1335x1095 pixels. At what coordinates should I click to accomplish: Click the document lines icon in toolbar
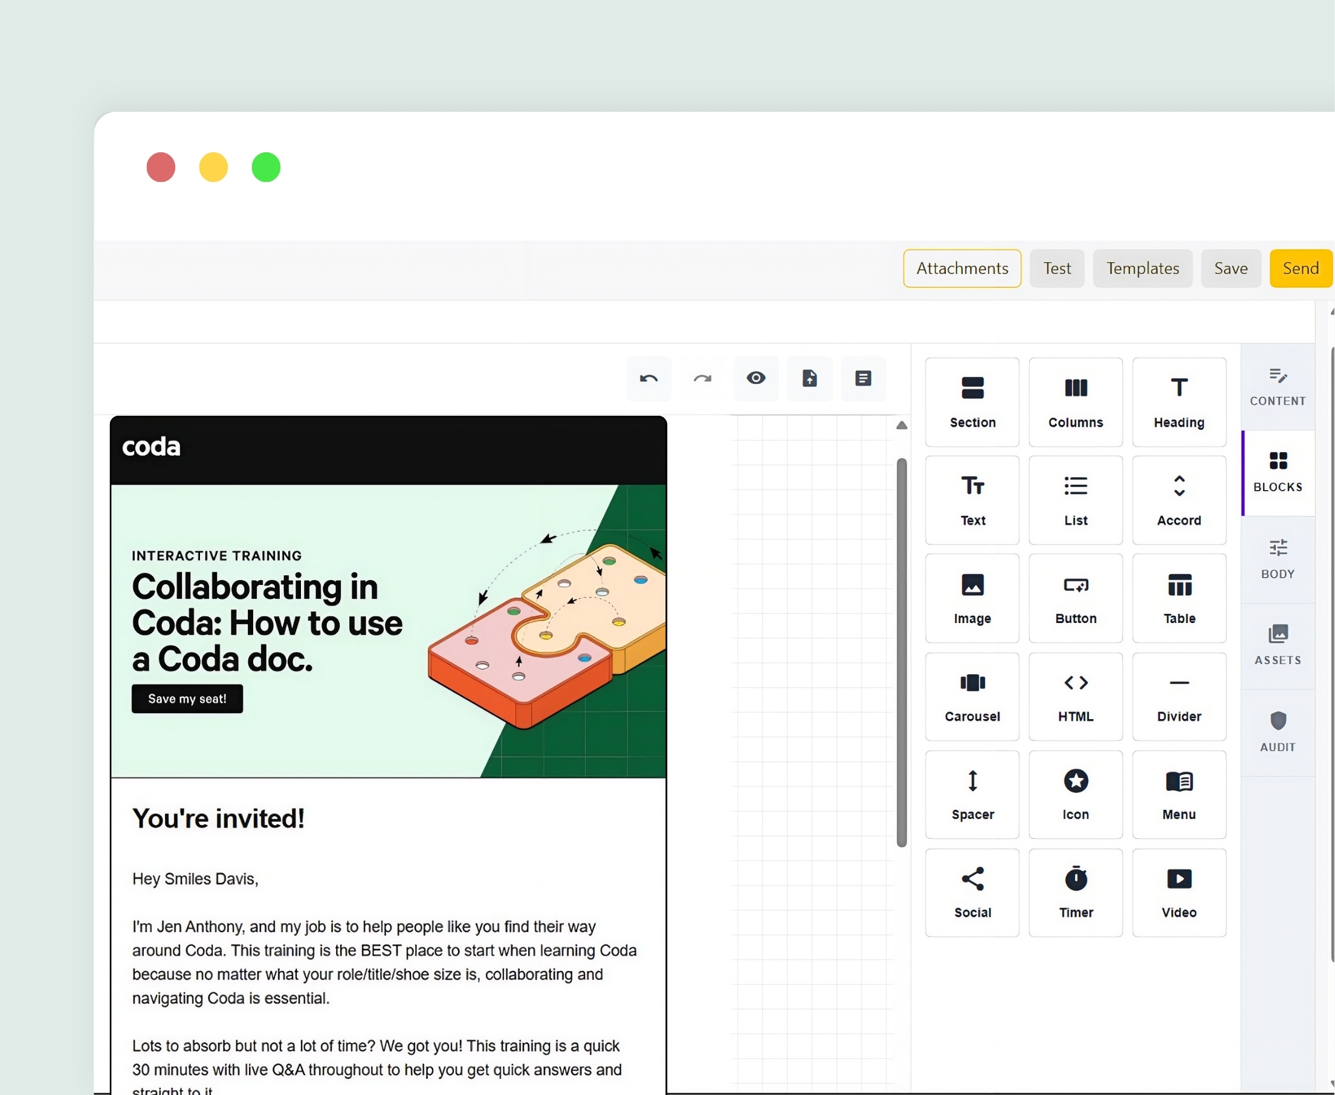[x=863, y=378]
